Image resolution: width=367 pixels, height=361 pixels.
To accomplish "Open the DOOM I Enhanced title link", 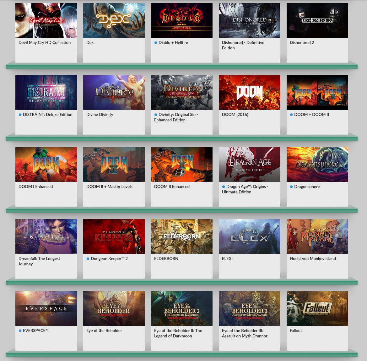I will 35,186.
